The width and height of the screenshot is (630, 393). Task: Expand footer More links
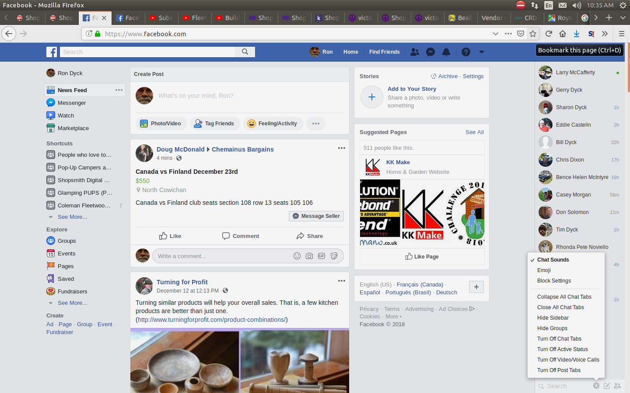(393, 317)
